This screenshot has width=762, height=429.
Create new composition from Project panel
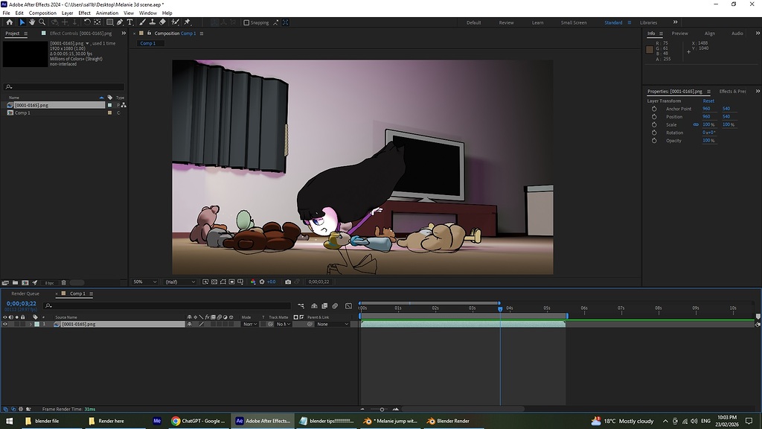tap(25, 282)
